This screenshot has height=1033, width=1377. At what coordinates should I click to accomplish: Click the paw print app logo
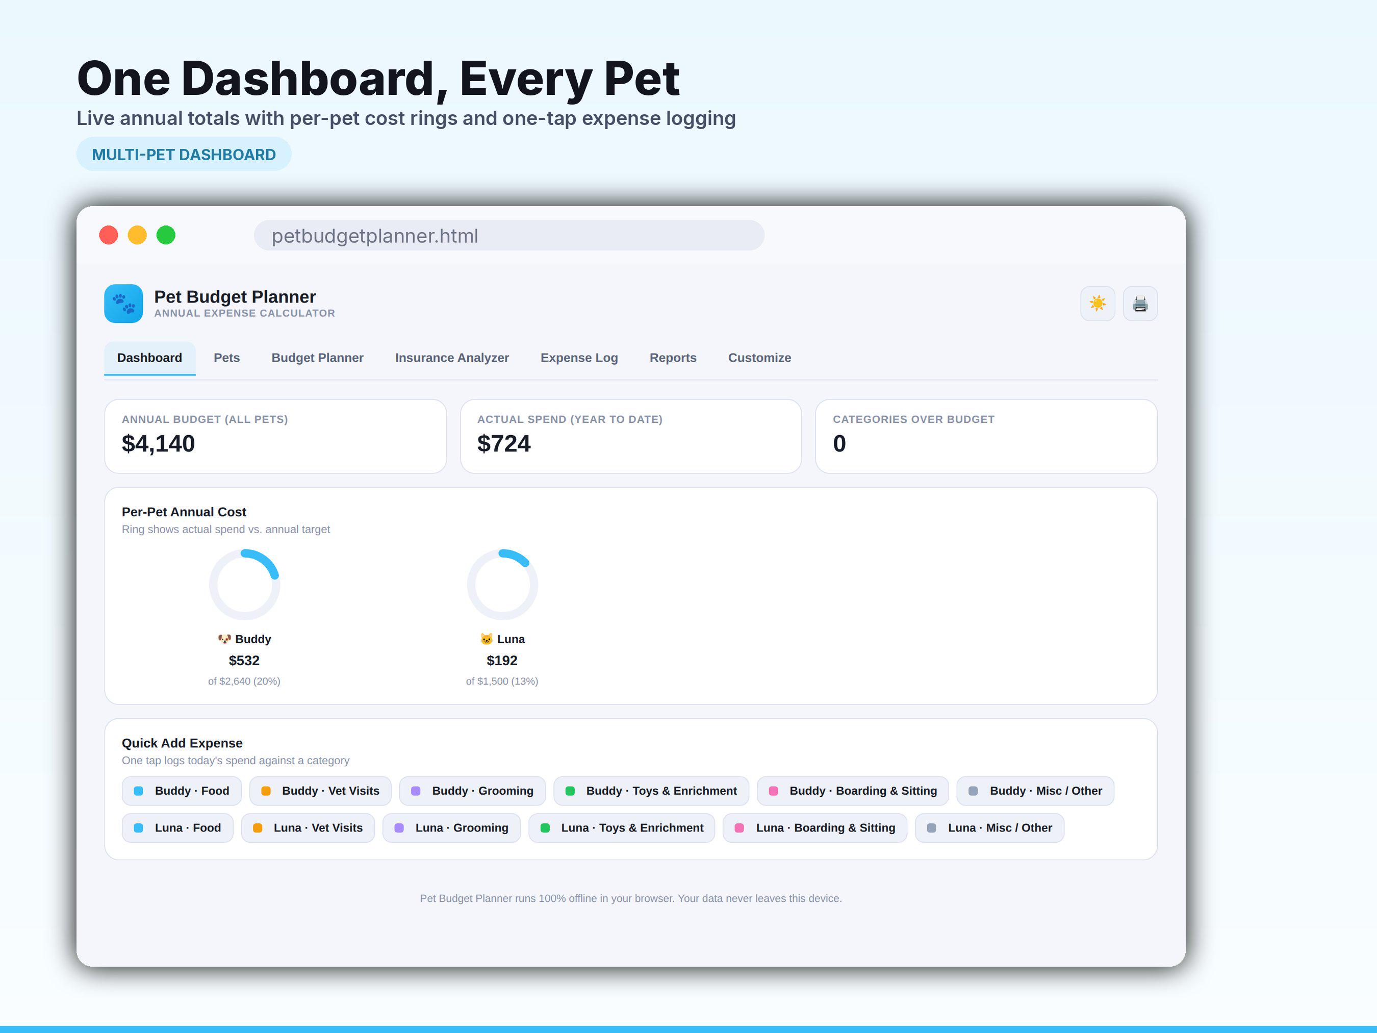pos(123,304)
